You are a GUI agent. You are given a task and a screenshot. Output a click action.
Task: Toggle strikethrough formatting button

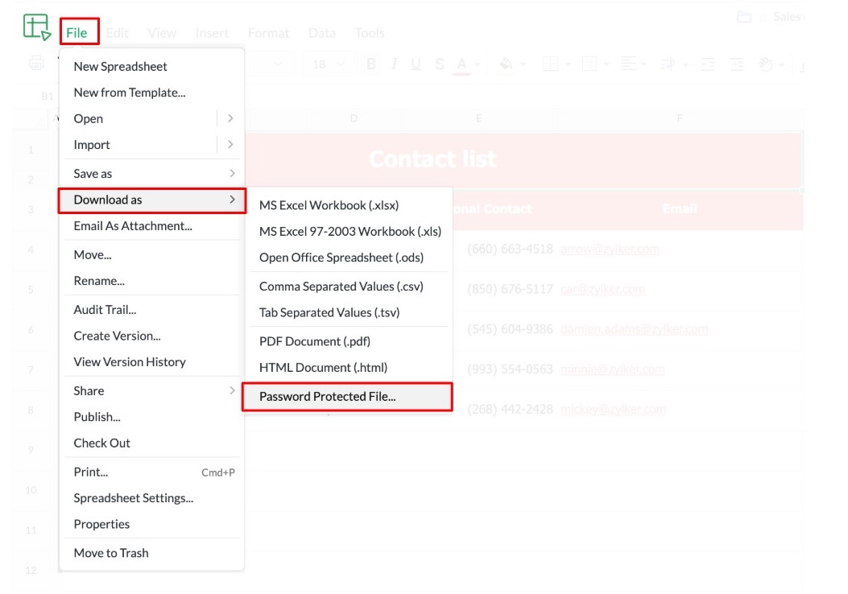439,64
